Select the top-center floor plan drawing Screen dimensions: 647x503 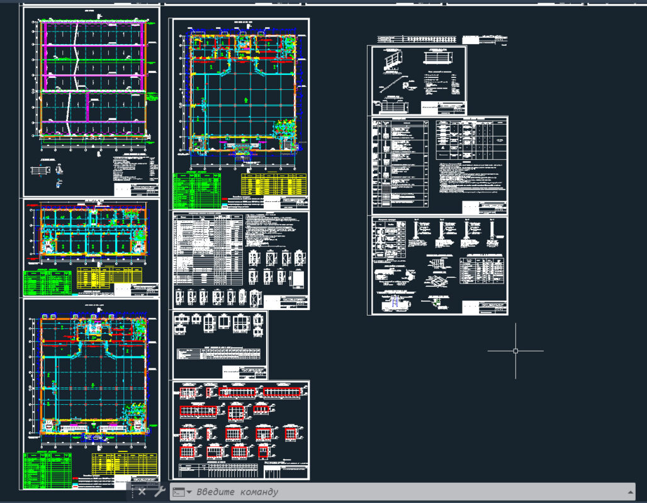240,94
